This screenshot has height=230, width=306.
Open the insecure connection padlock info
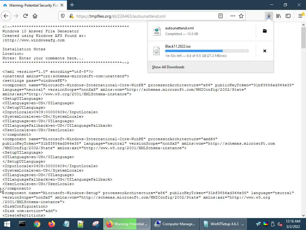71,16
